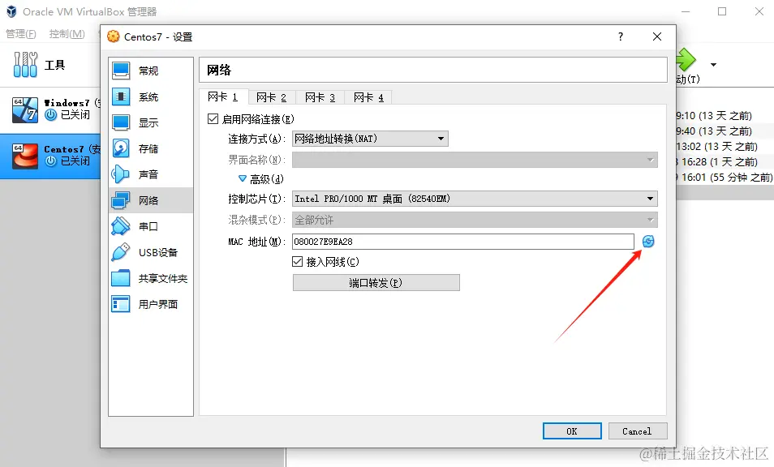Toggle 启用网络连接 checkbox
Image resolution: width=774 pixels, height=467 pixels.
pyautogui.click(x=213, y=119)
